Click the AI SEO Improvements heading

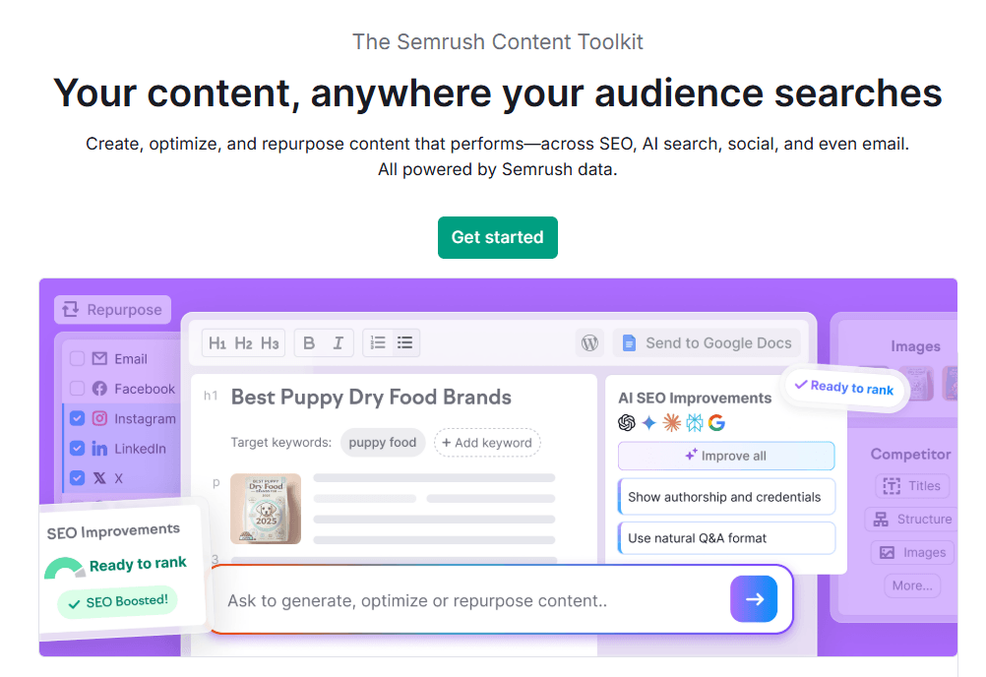[695, 398]
